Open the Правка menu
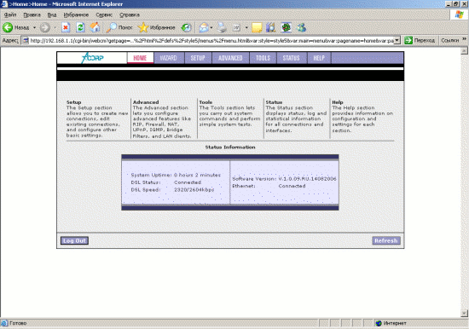Image resolution: width=469 pixels, height=329 pixels. [32, 14]
